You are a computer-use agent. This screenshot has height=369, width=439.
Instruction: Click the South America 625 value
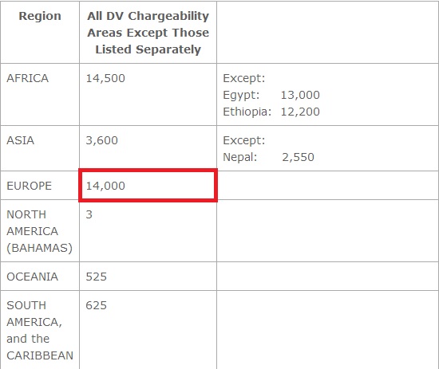pyautogui.click(x=97, y=305)
